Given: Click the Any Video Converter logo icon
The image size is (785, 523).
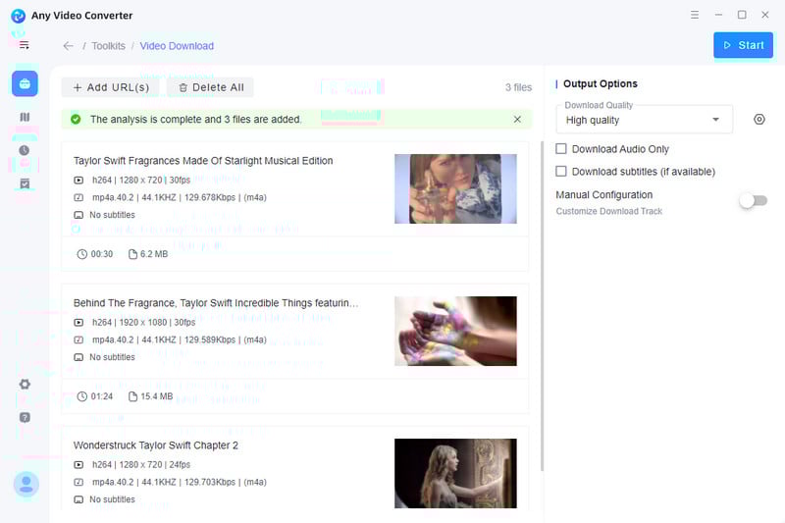Looking at the screenshot, I should tap(18, 16).
